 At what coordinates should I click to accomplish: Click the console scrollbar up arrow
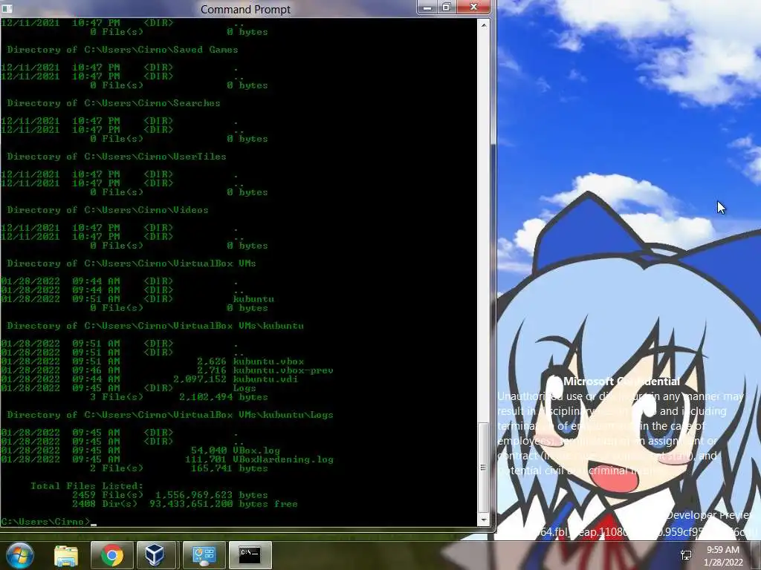(483, 24)
